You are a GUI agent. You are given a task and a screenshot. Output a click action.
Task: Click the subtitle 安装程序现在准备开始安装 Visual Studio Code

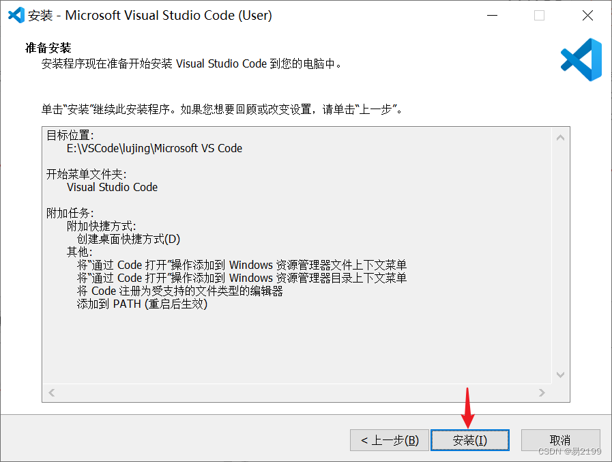[x=191, y=63]
